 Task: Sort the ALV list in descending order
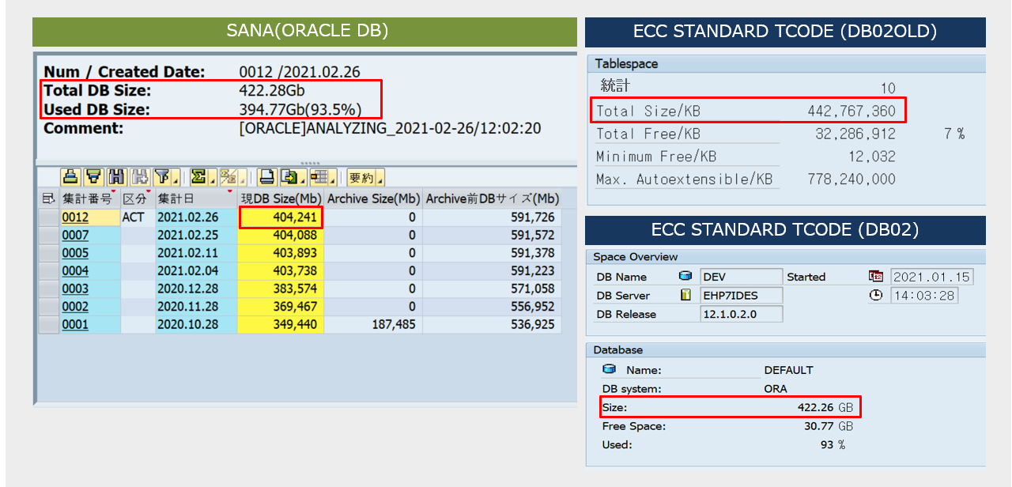[94, 176]
